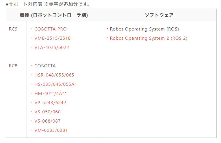
Task: Click the black bullet before サポート対応表
Action: pyautogui.click(x=7, y=4)
